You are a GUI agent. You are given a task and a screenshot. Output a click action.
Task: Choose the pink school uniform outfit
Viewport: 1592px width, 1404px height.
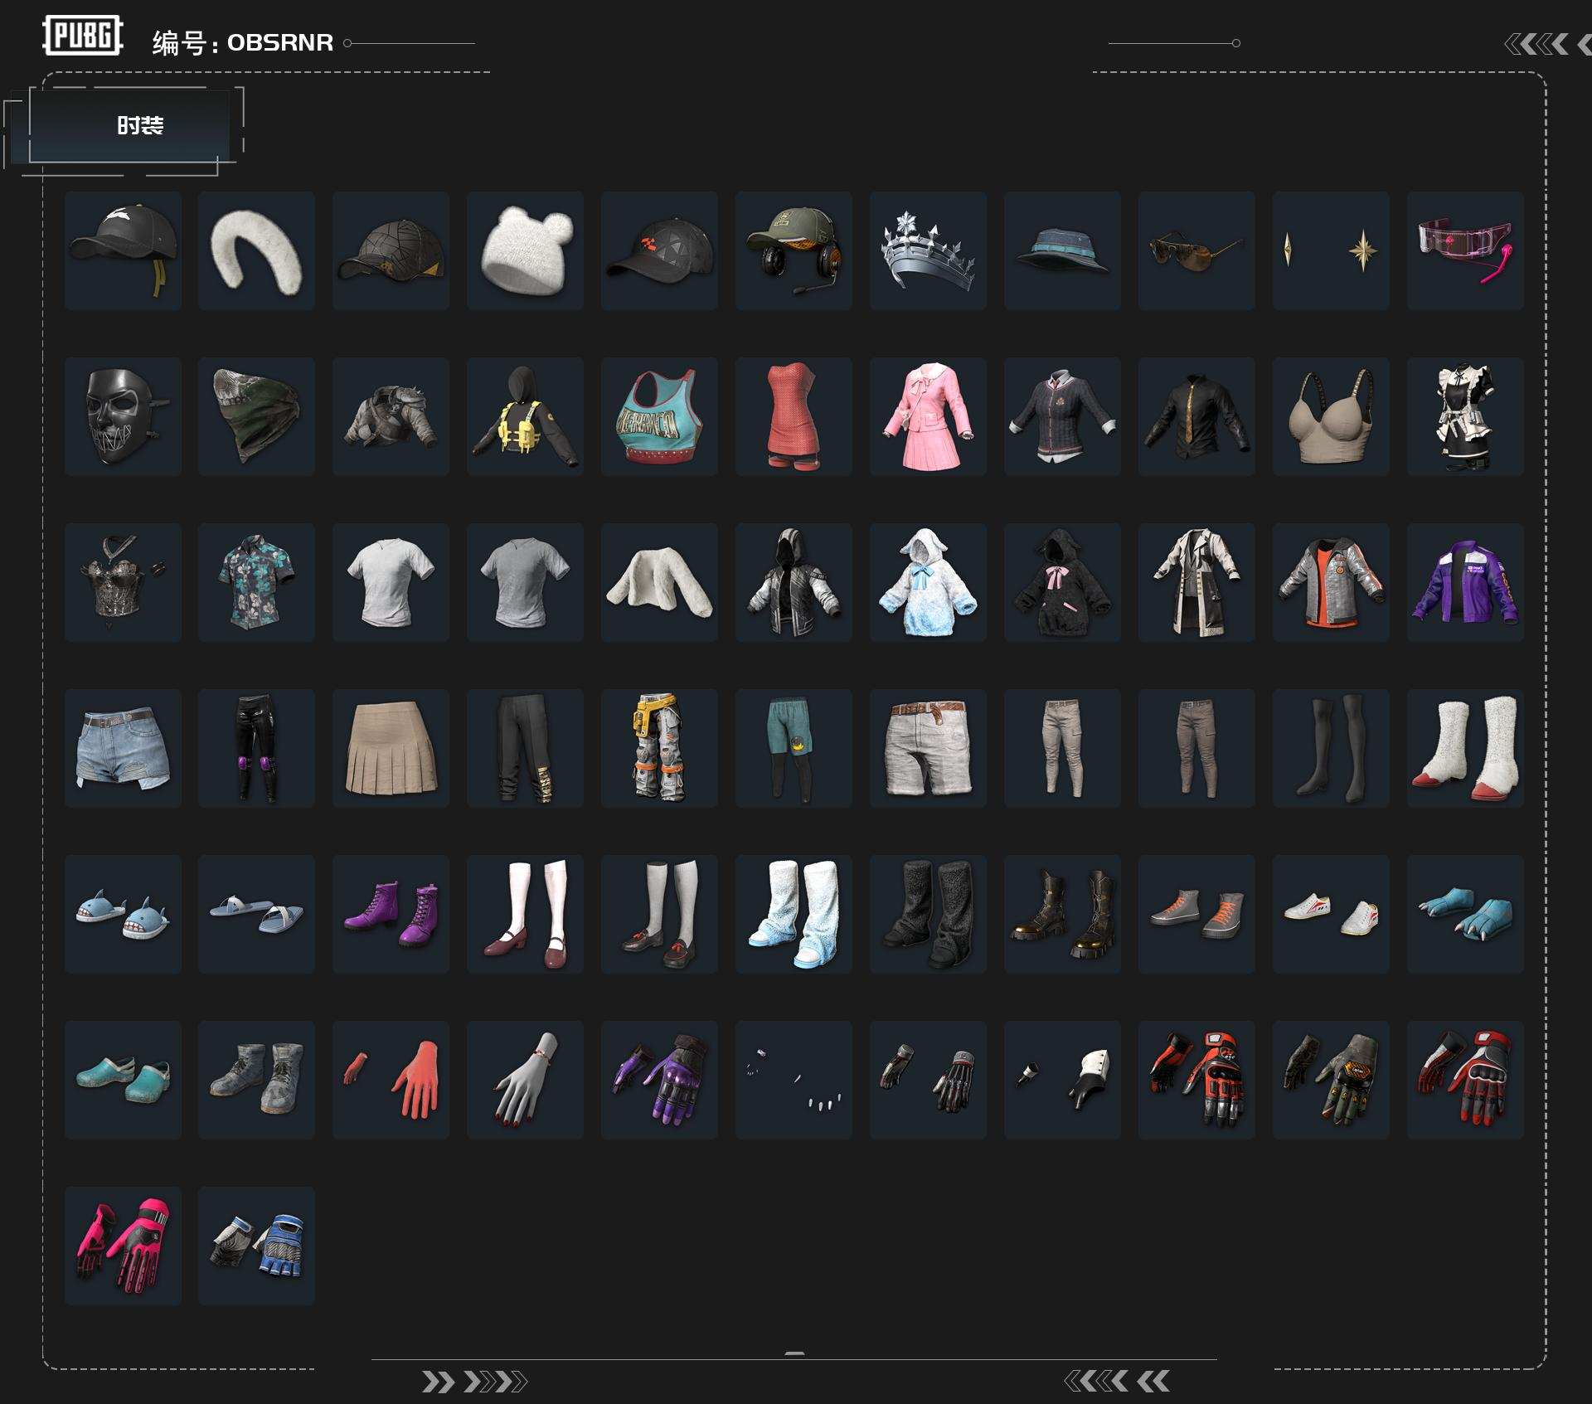(x=928, y=416)
